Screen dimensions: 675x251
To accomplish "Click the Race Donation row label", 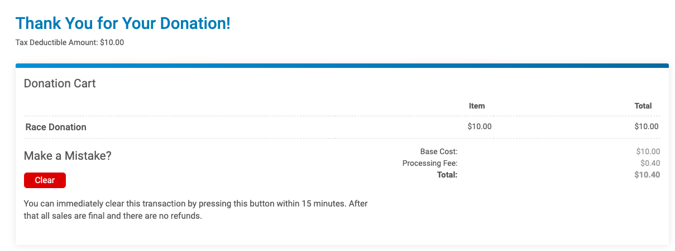I will coord(56,127).
